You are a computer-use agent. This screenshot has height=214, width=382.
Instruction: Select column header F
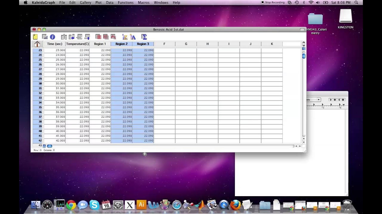164,44
